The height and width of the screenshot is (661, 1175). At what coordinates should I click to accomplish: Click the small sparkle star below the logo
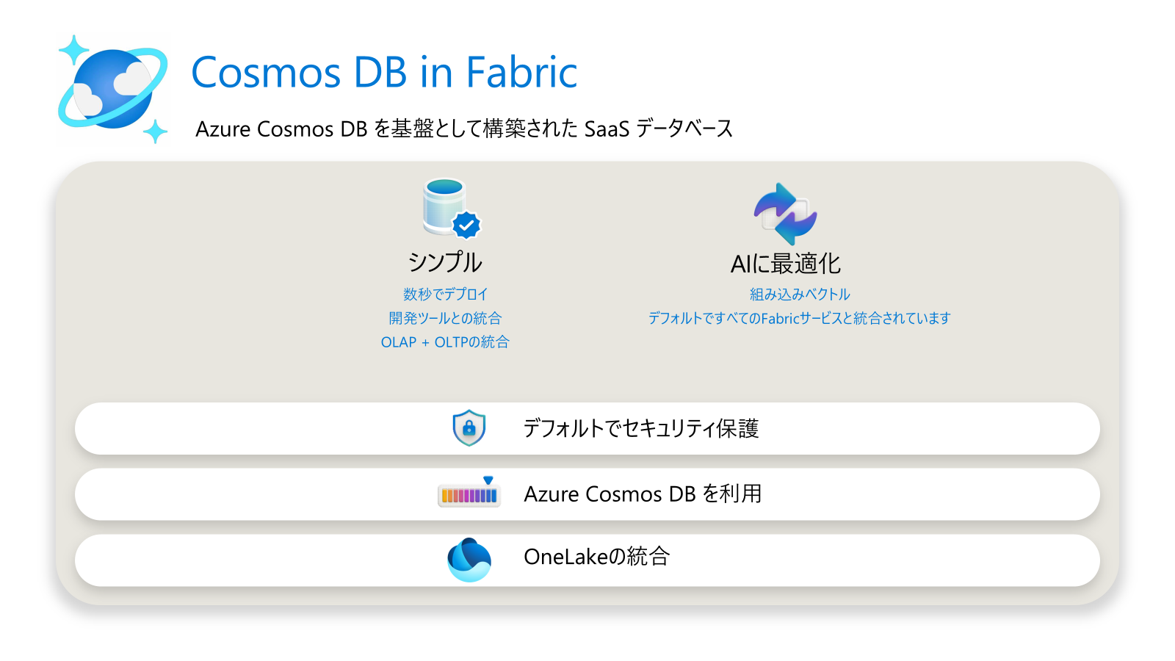pyautogui.click(x=155, y=132)
